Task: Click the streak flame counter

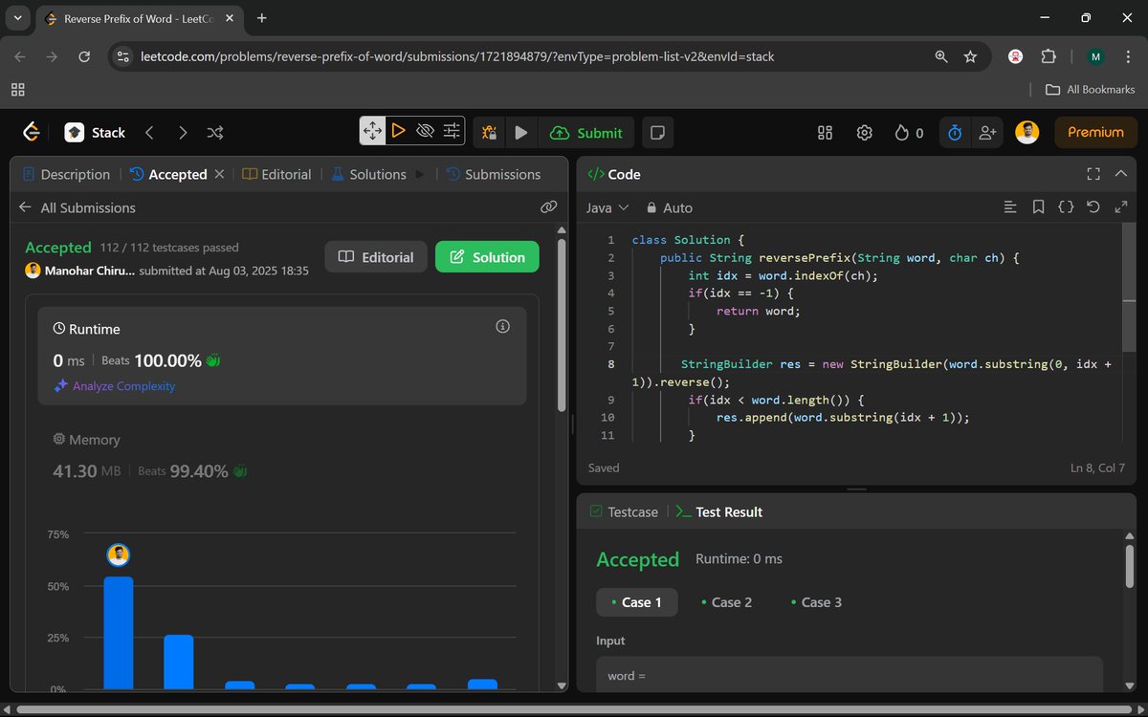Action: [x=909, y=133]
